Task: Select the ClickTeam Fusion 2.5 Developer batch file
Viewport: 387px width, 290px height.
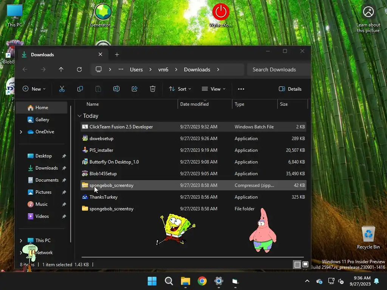Action: point(193,127)
